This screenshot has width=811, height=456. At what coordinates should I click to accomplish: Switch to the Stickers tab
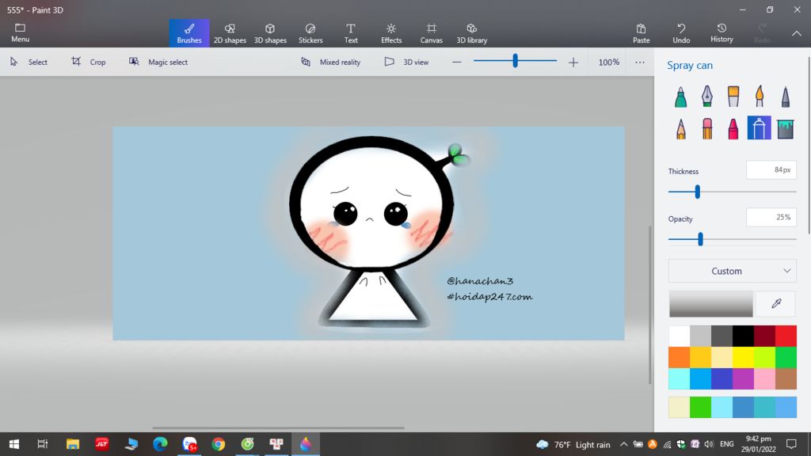tap(310, 32)
